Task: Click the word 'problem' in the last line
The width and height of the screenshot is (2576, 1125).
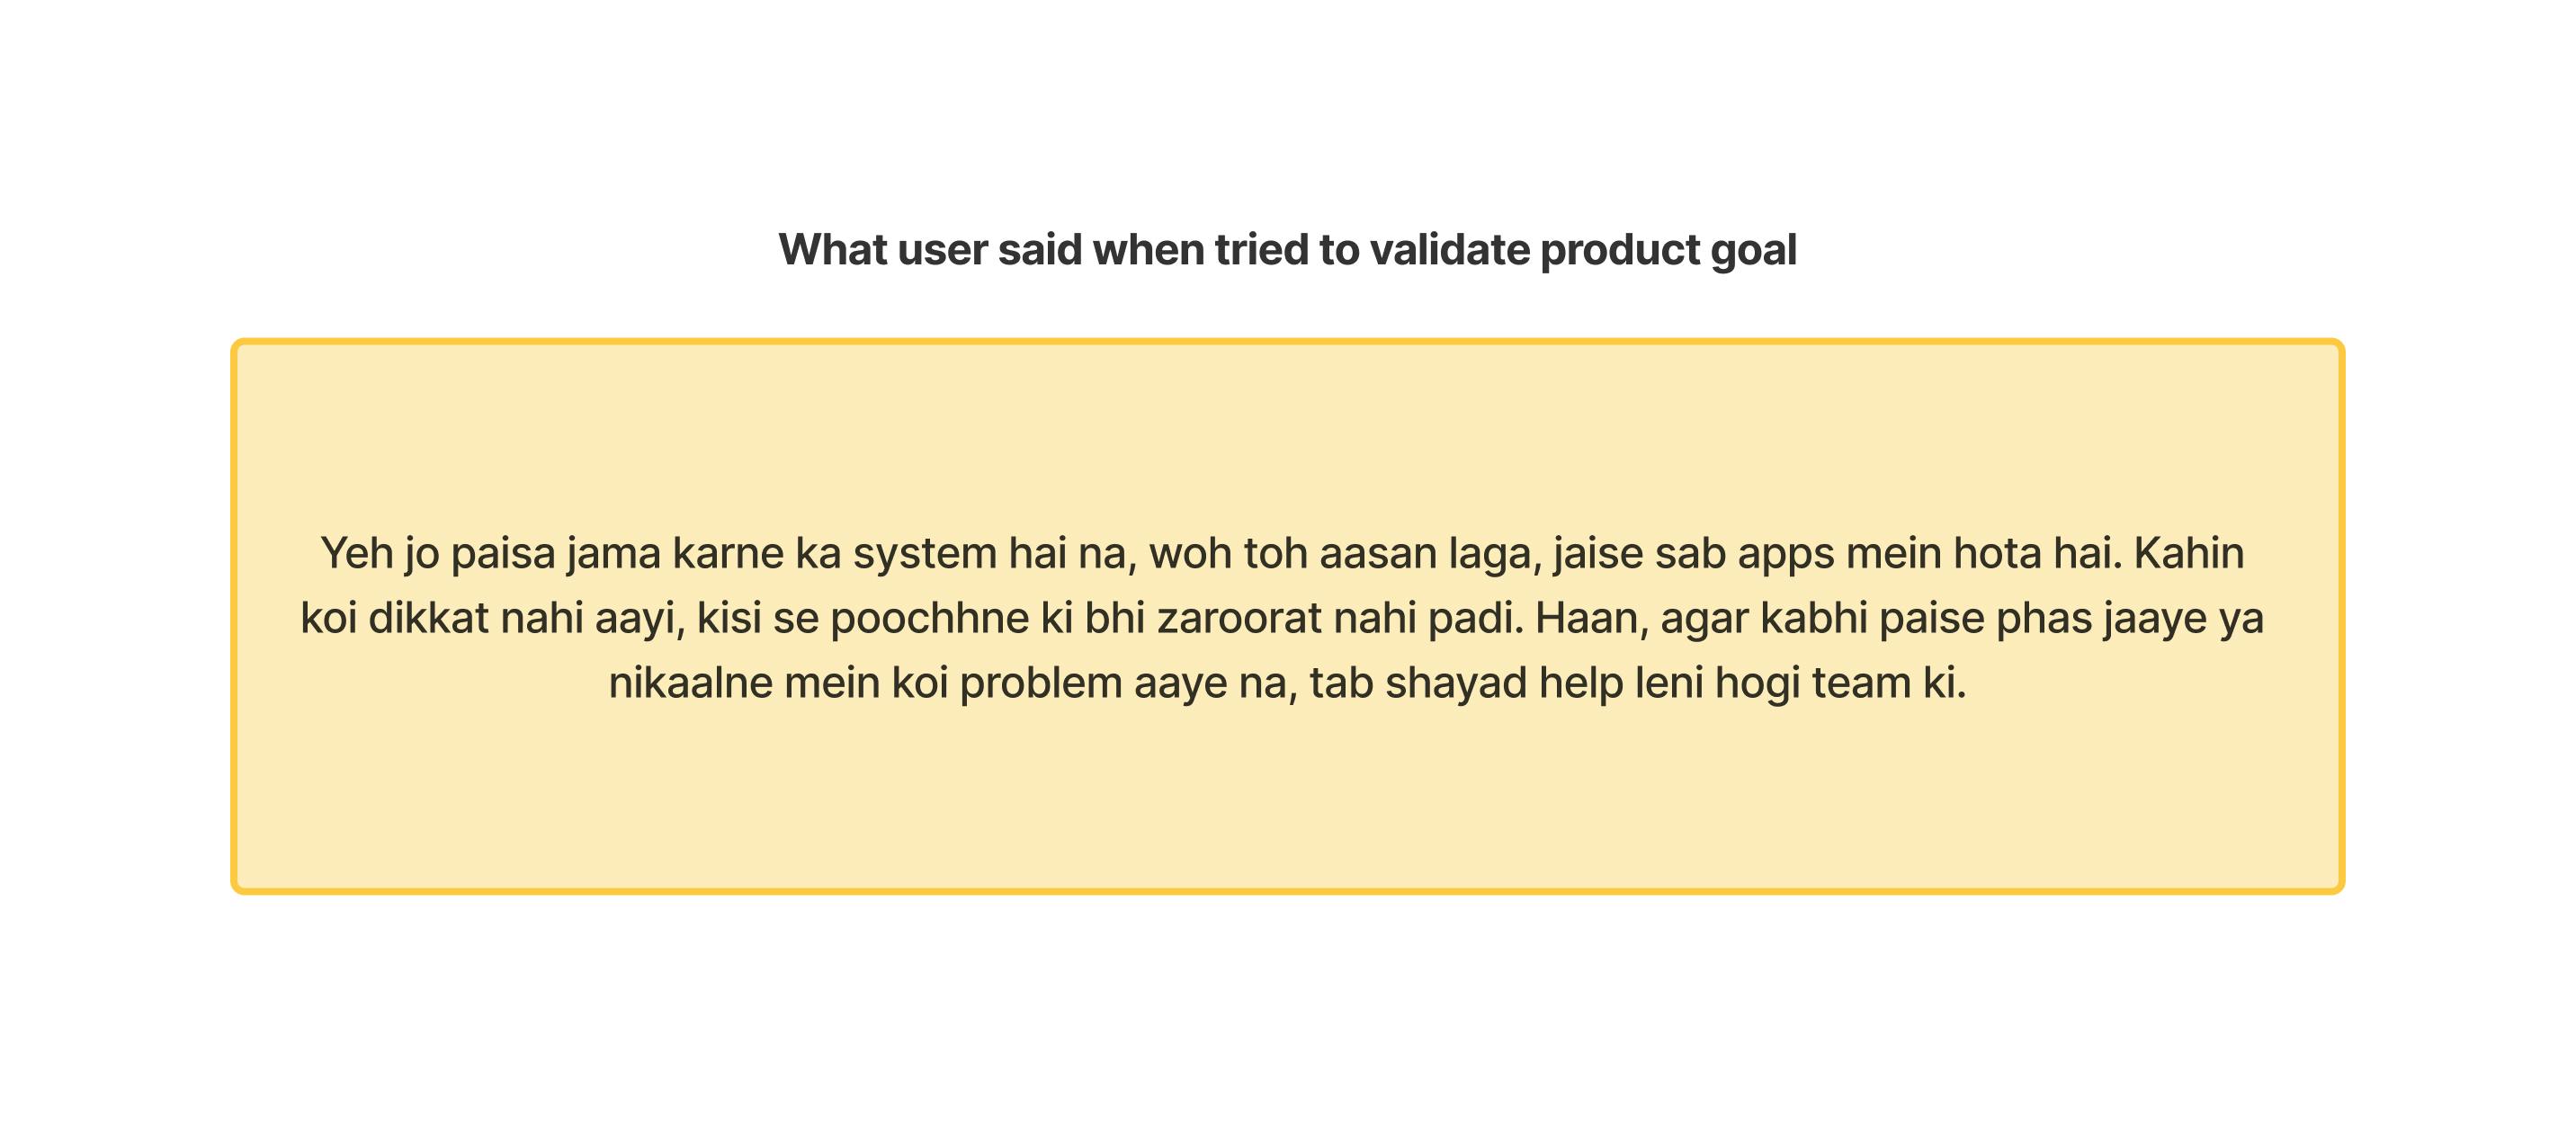Action: click(1041, 686)
